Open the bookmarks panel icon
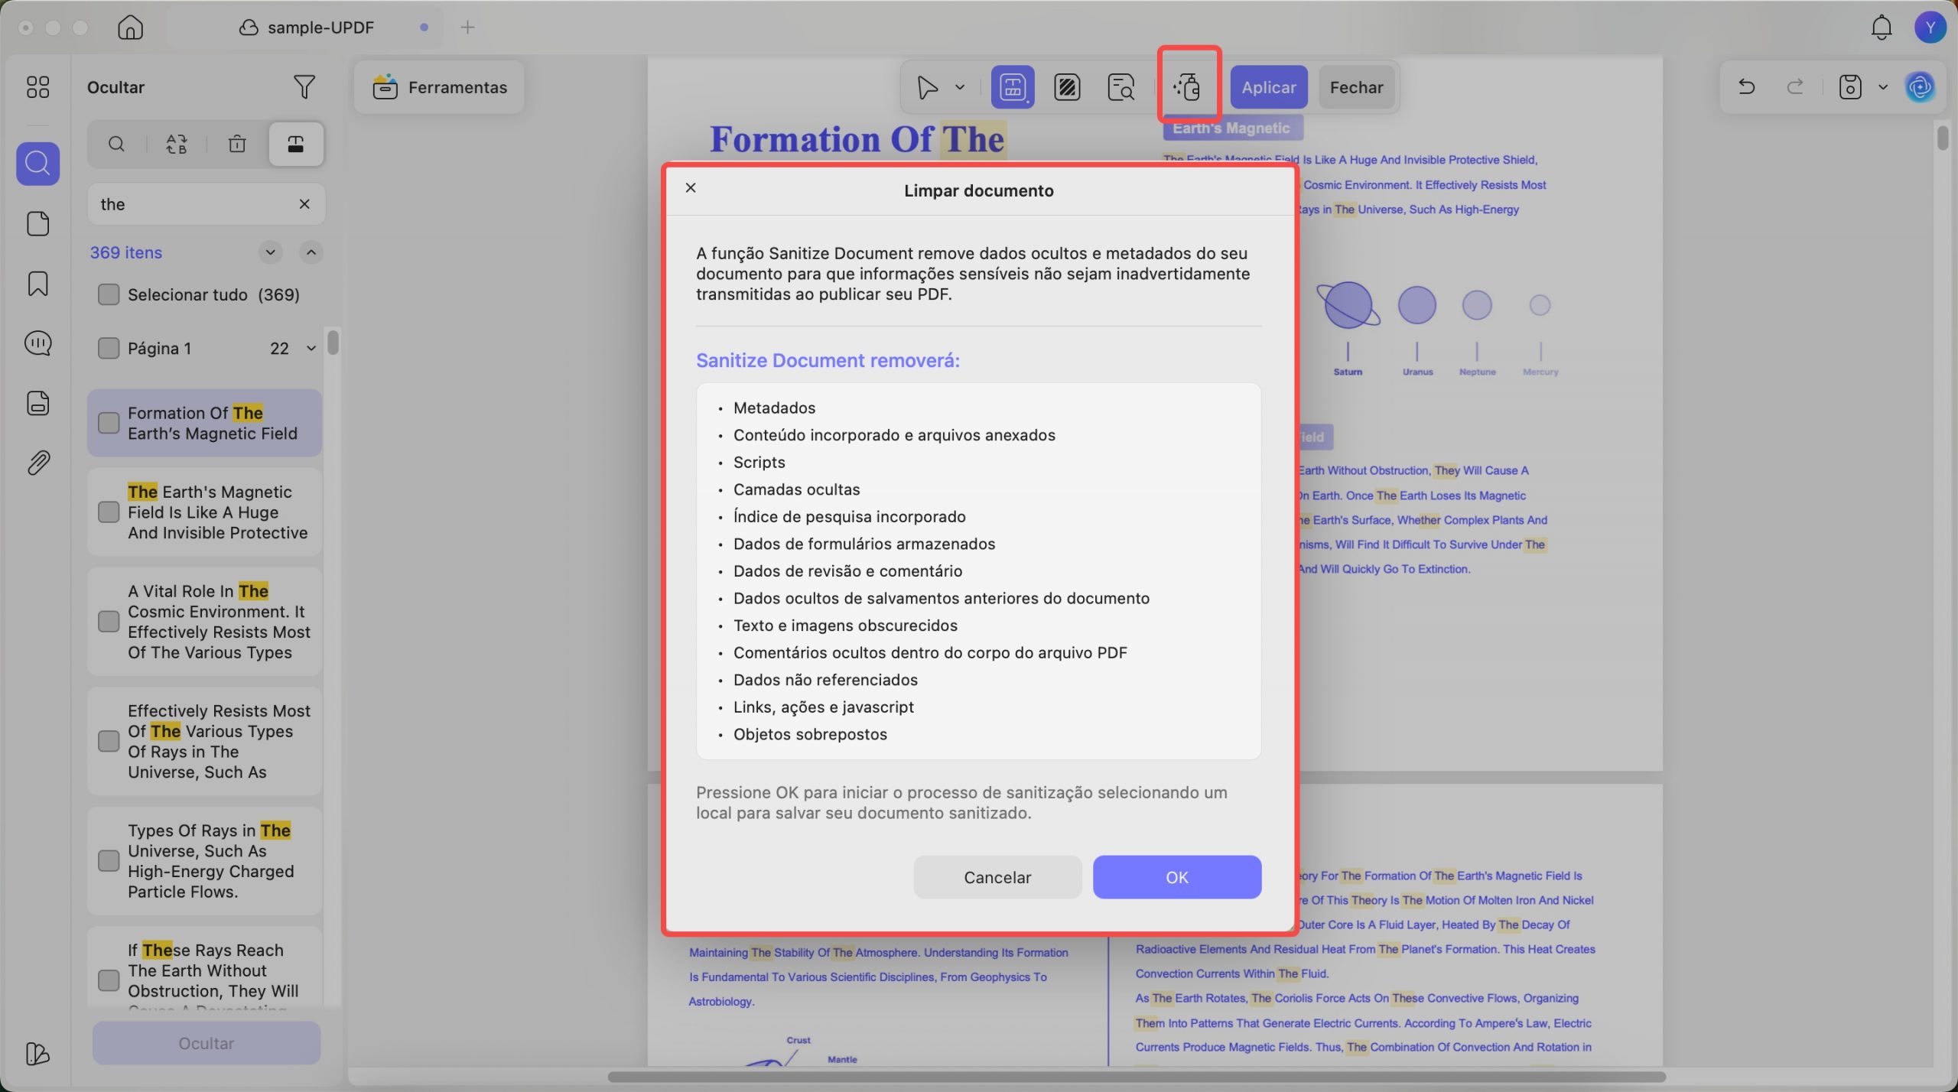 click(x=37, y=284)
